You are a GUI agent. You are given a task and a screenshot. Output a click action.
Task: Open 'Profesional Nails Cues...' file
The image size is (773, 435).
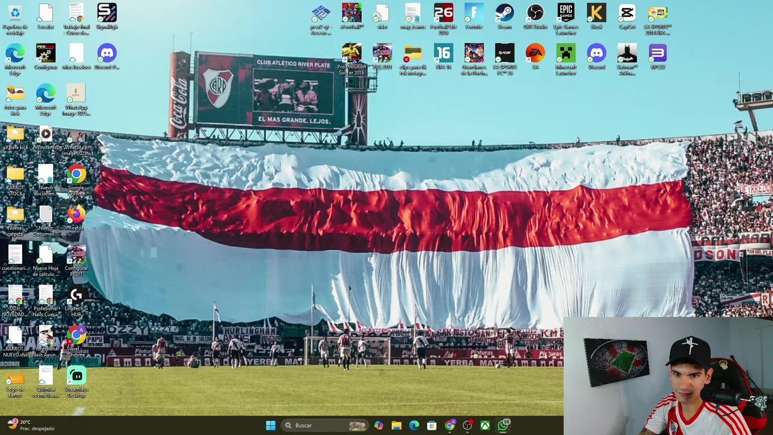(45, 301)
